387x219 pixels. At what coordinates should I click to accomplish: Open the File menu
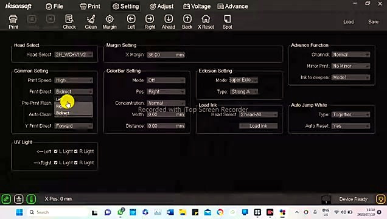pyautogui.click(x=54, y=7)
